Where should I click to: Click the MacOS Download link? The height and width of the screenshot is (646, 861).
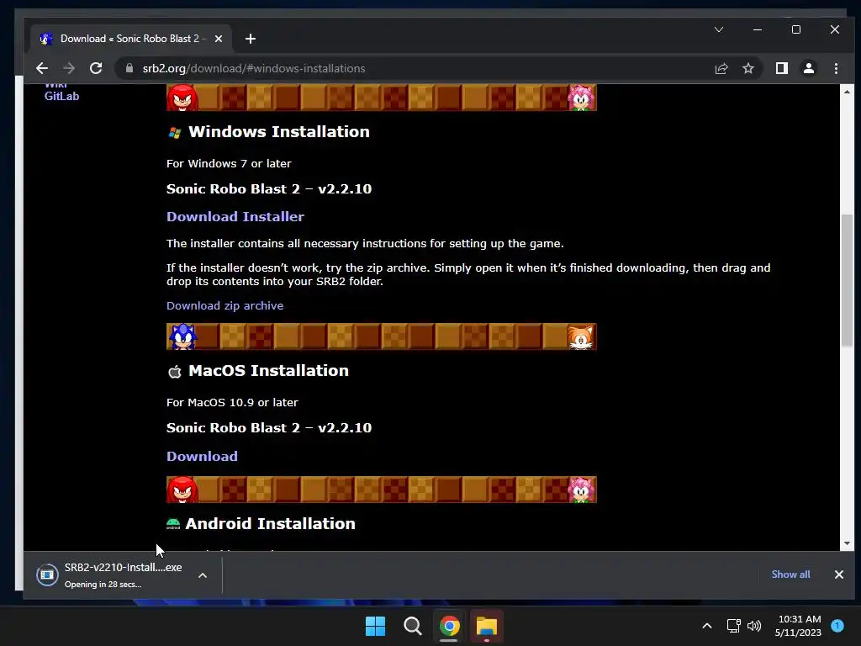pos(202,456)
